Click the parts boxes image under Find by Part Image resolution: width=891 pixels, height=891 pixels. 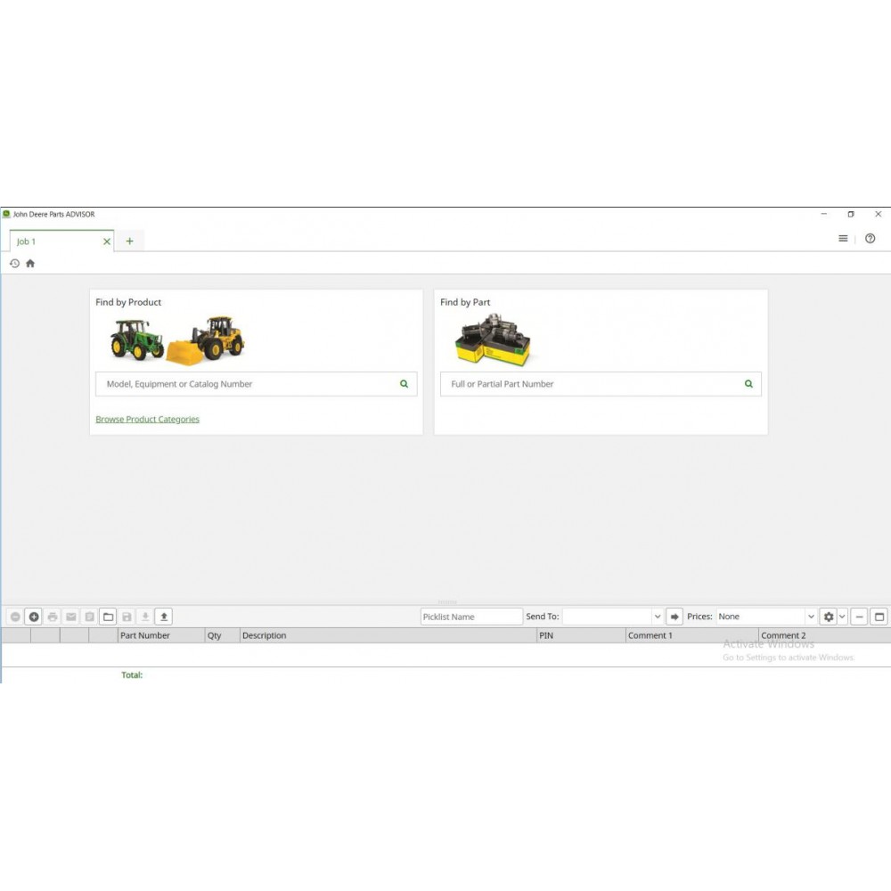tap(492, 340)
